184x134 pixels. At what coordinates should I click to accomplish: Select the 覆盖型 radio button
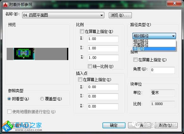click(42, 99)
